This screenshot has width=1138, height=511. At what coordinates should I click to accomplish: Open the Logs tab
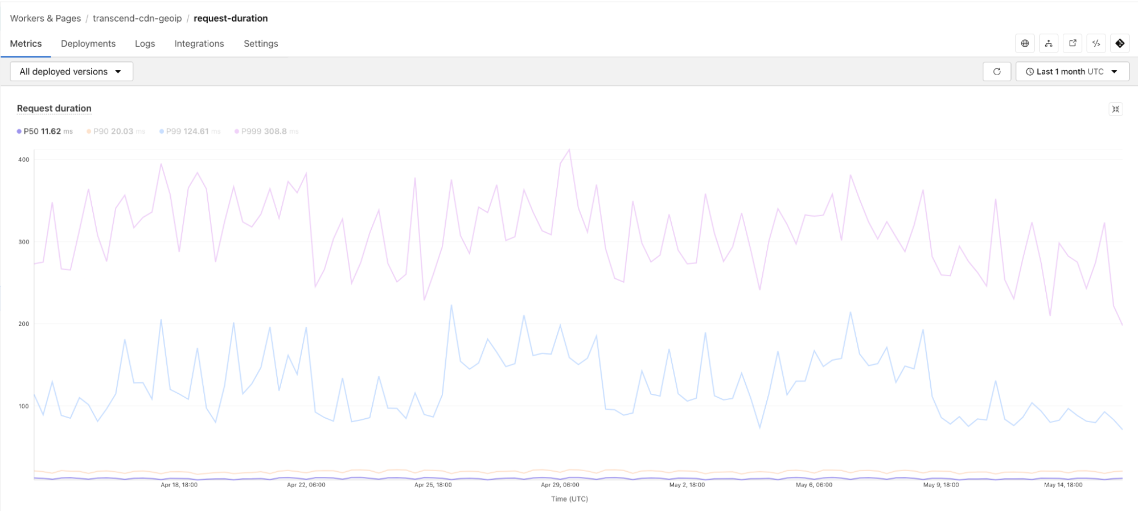coord(145,44)
